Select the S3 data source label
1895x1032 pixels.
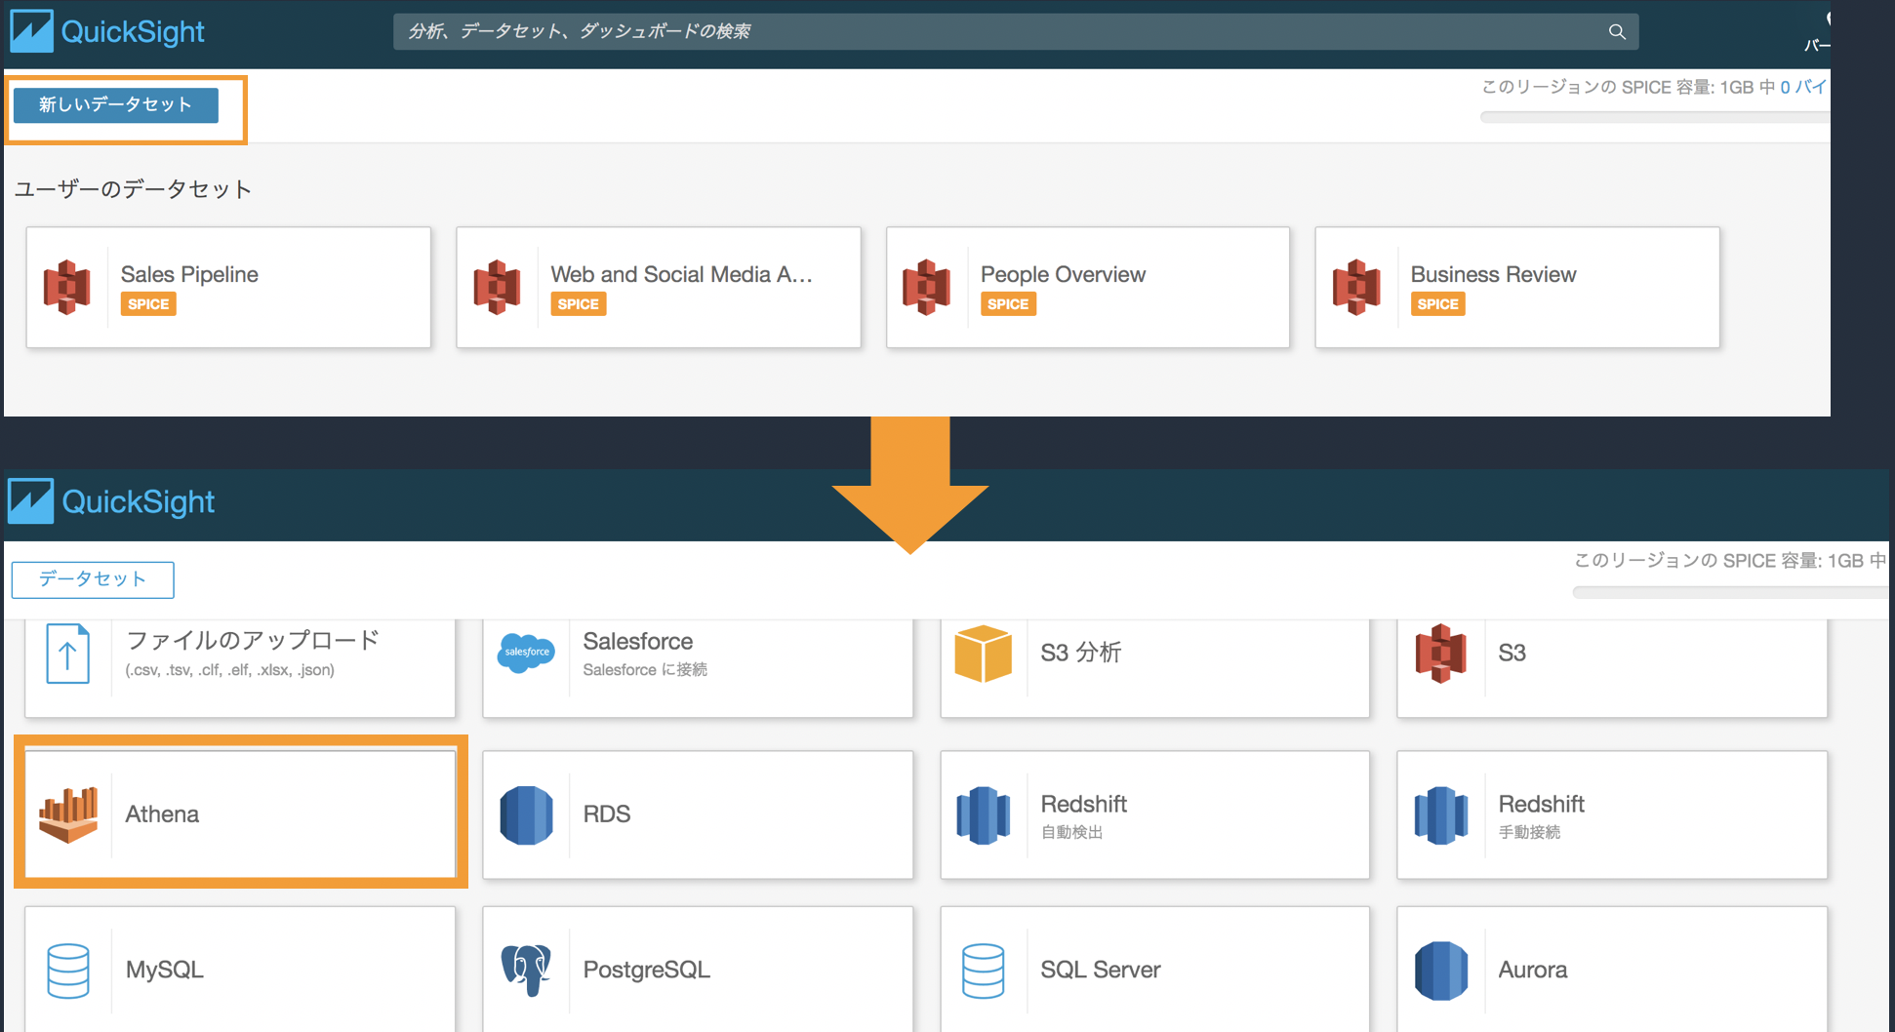coord(1512,653)
